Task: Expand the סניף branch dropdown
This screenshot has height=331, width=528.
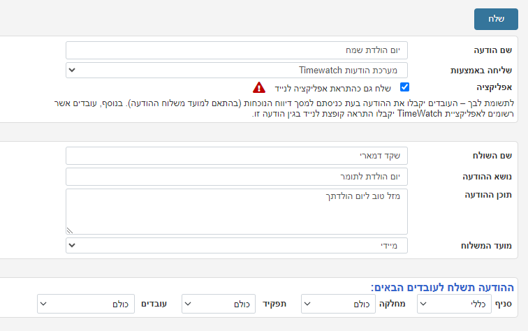Action: coord(454,304)
